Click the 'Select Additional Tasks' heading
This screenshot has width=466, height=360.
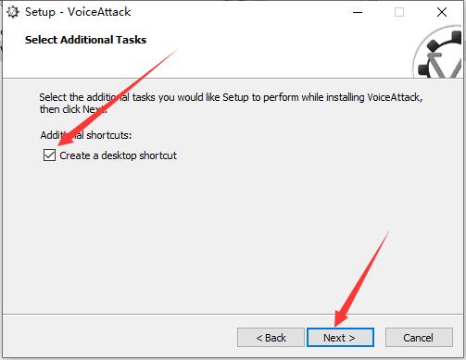click(x=85, y=40)
